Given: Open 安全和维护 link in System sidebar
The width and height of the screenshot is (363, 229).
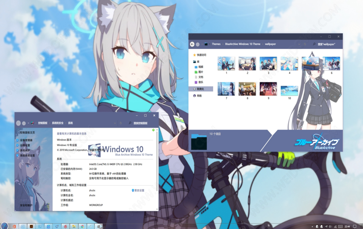Looking at the screenshot, I should click(26, 205).
